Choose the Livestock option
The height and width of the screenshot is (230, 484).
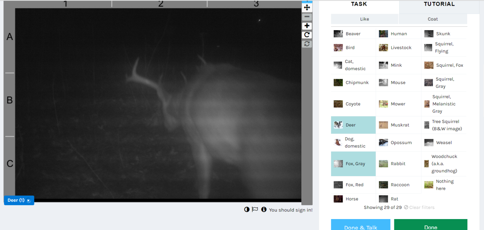pos(399,48)
